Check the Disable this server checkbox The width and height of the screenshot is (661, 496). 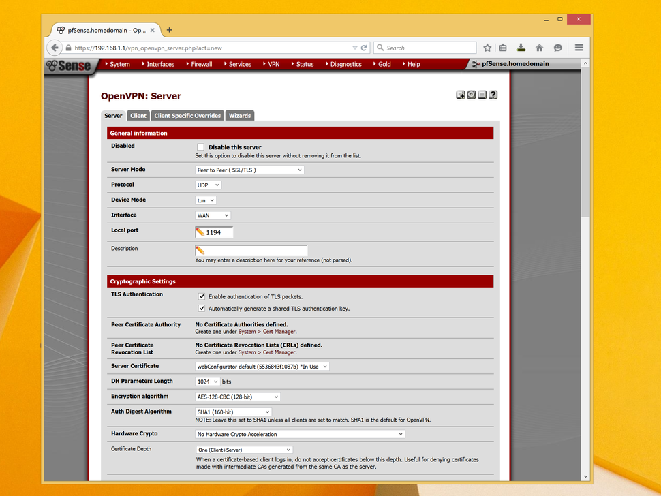coord(201,146)
